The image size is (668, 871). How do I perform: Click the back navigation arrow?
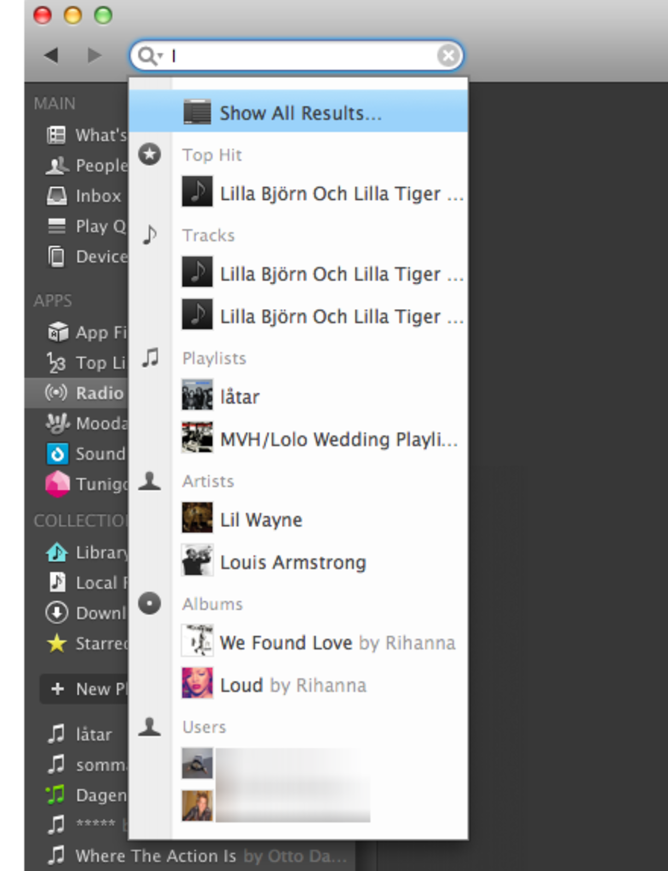[x=51, y=55]
